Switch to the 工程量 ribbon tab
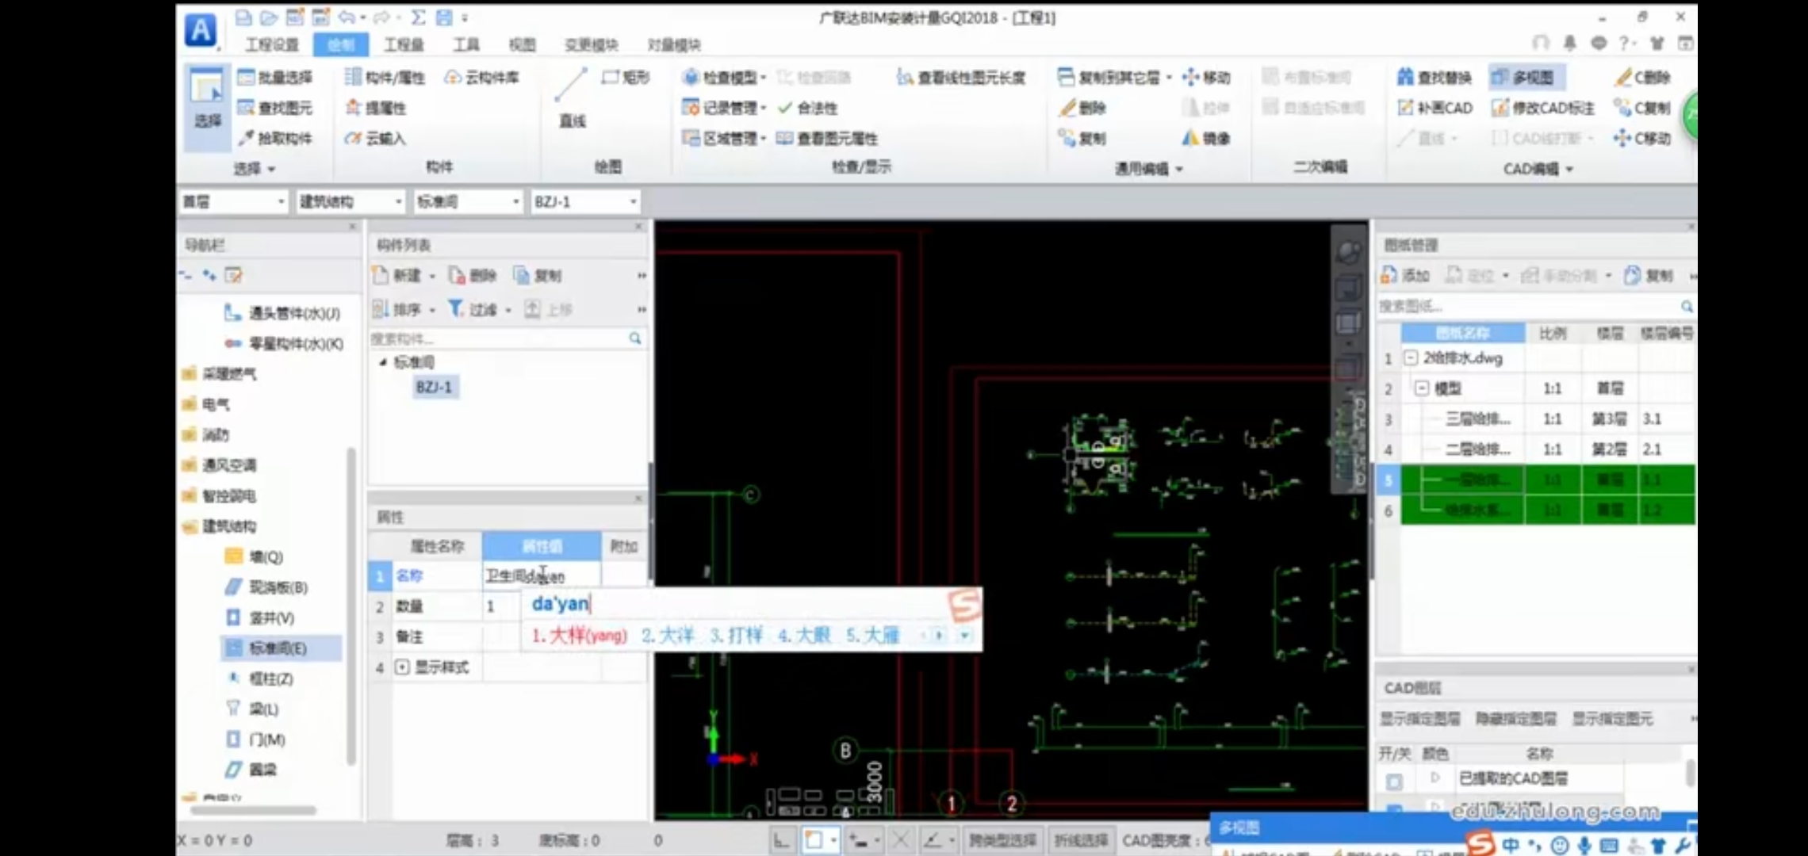Screen dimensions: 1808x856 point(404,44)
